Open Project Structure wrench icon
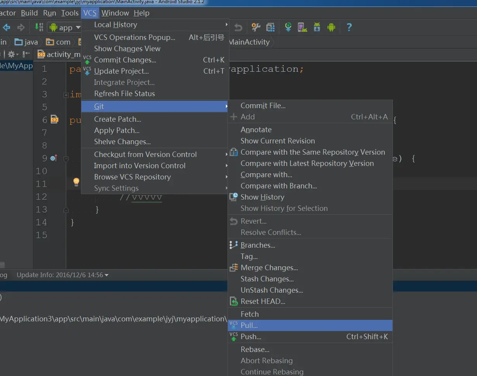 coord(256,27)
